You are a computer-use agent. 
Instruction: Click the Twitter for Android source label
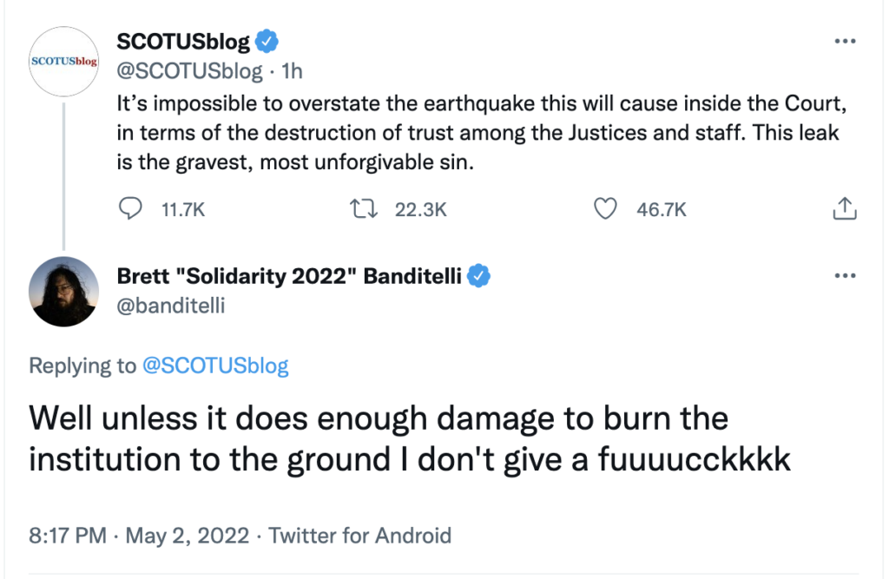point(360,535)
